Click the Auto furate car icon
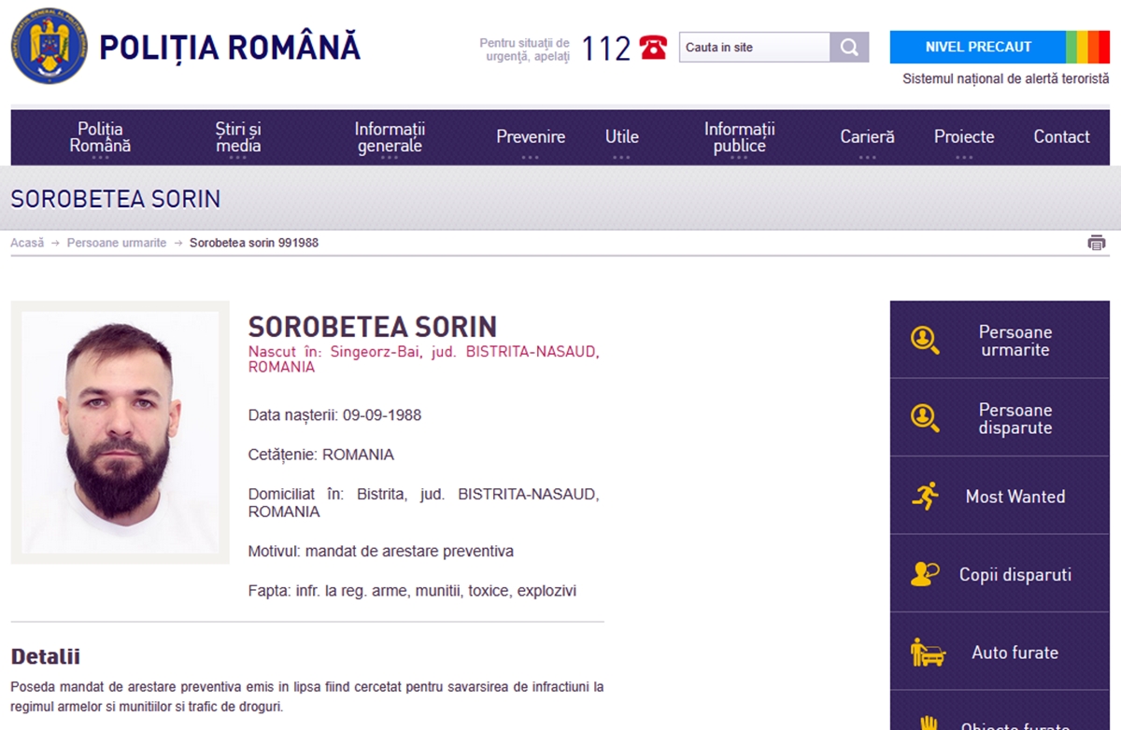Viewport: 1121px width, 730px height. [x=927, y=652]
